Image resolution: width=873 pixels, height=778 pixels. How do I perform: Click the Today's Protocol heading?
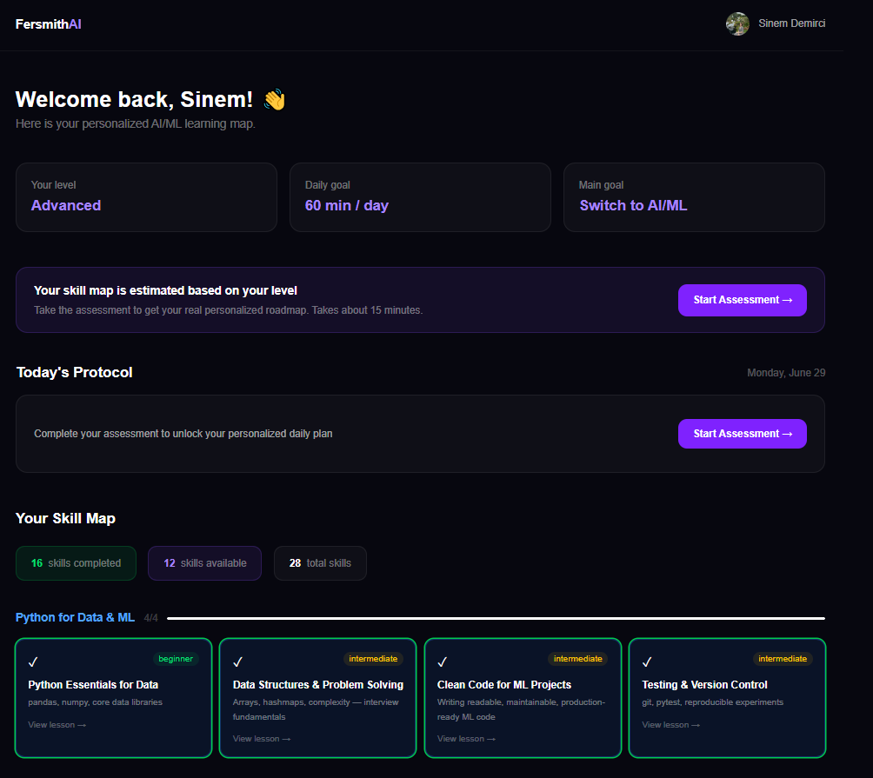pyautogui.click(x=75, y=372)
